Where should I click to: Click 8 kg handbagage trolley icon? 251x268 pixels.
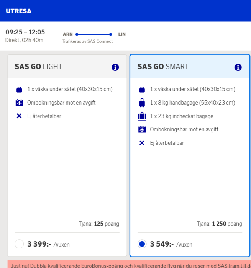[x=142, y=103]
